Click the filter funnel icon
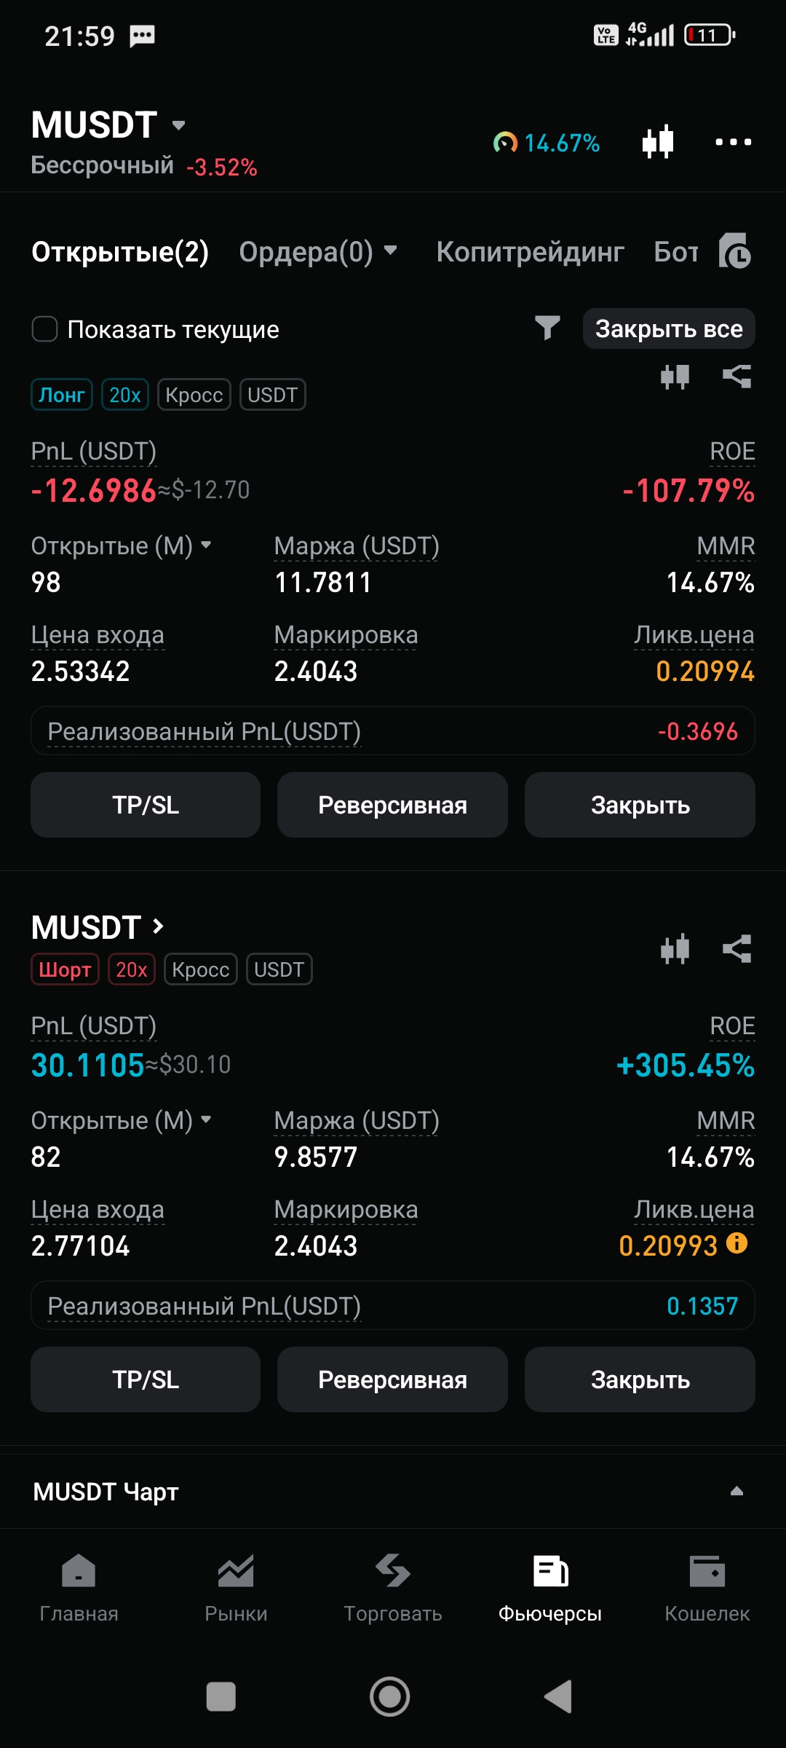 (x=547, y=328)
